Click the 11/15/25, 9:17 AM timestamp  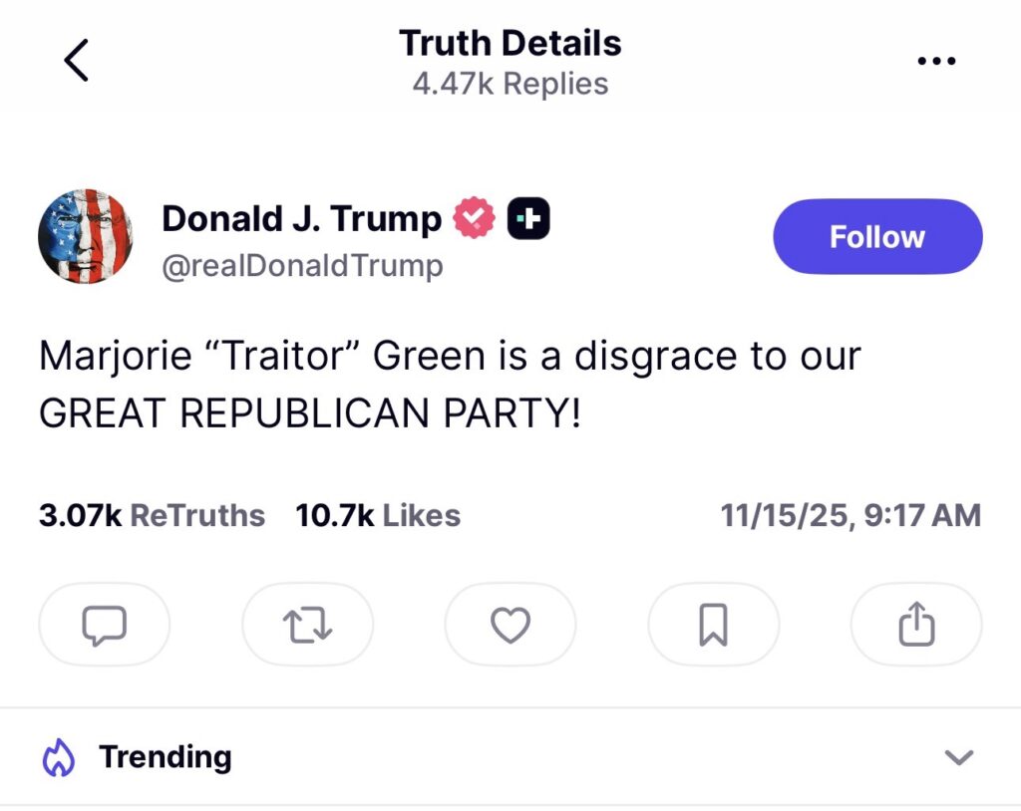pyautogui.click(x=851, y=515)
